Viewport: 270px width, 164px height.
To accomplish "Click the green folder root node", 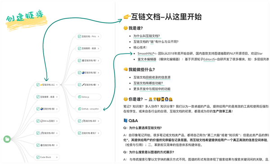I will (7, 139).
